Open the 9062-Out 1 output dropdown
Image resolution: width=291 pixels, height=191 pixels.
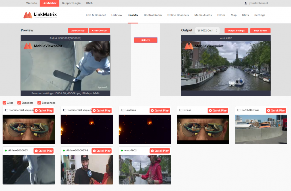click(207, 30)
